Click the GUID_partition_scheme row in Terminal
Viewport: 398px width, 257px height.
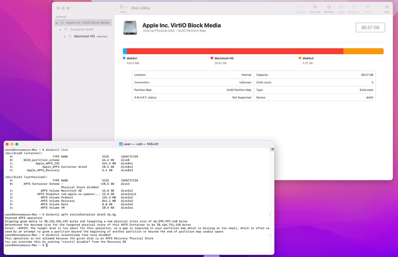click(70, 160)
